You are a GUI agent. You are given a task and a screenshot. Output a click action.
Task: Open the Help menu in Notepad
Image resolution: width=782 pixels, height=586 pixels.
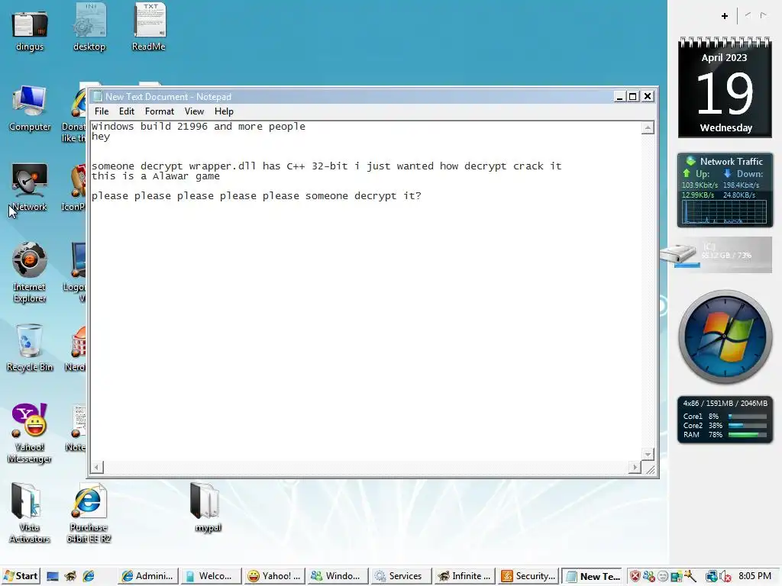pos(224,111)
